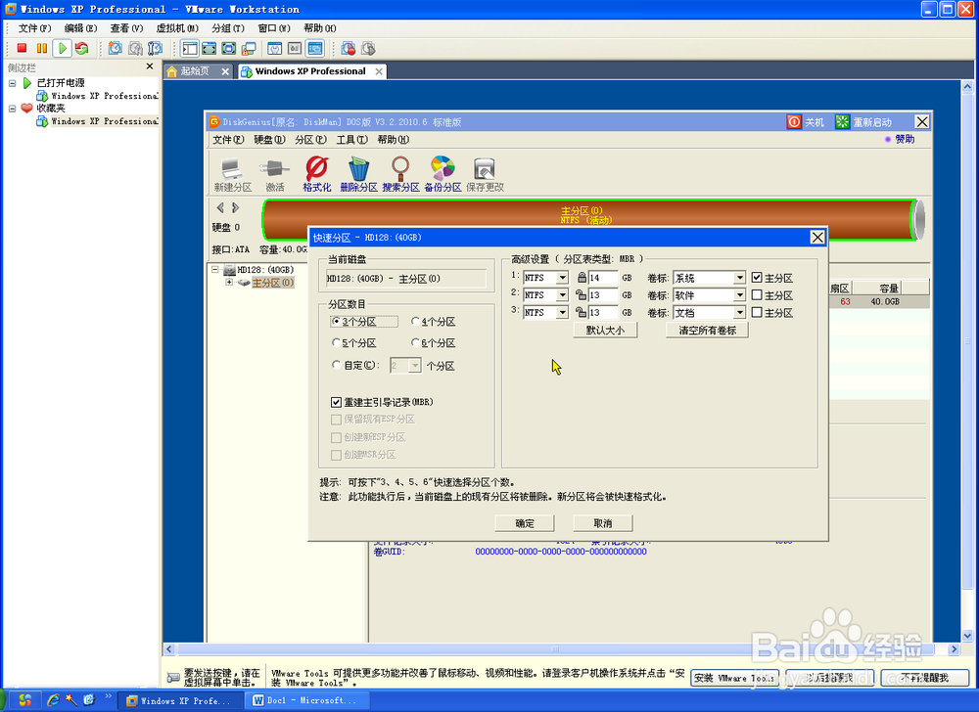Open the NTFS file system dropdown for partition 2
The width and height of the screenshot is (979, 712).
[563, 295]
